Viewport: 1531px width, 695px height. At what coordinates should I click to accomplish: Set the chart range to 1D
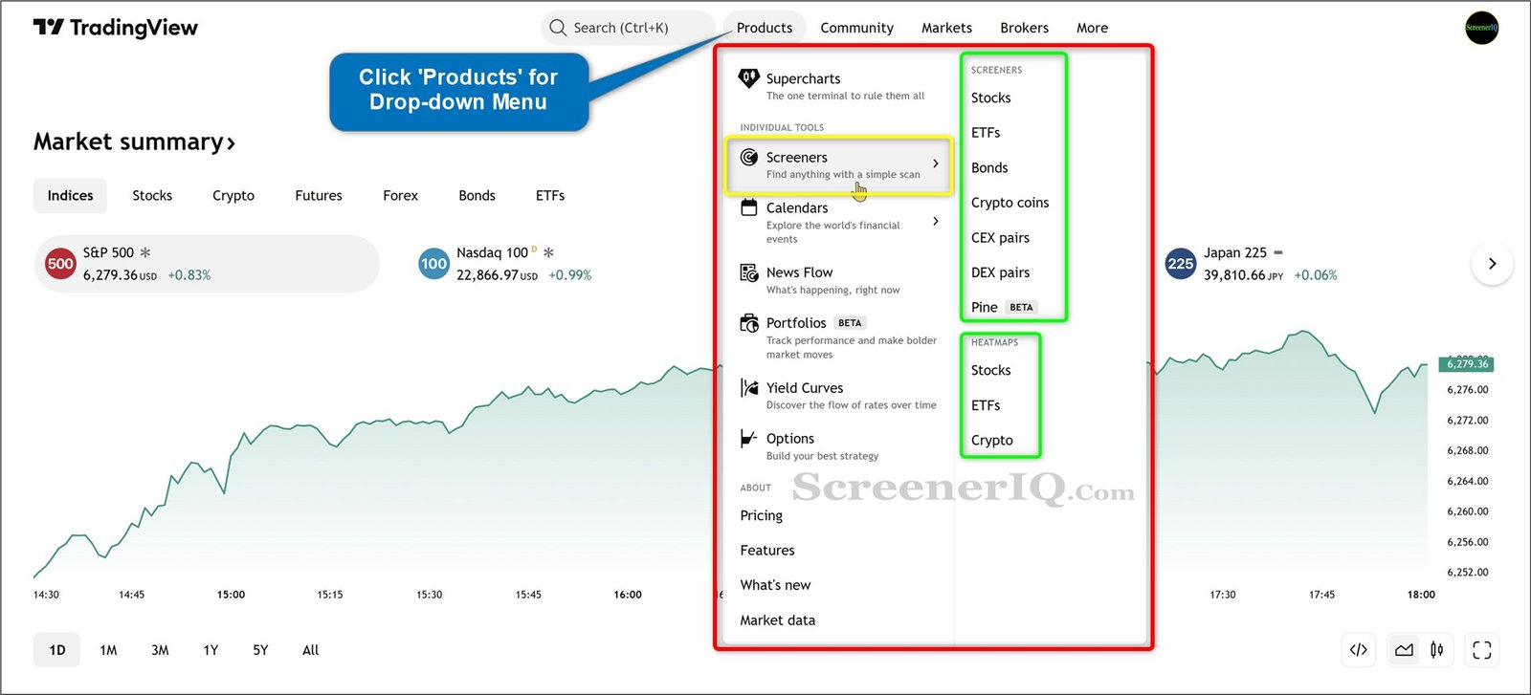point(57,650)
